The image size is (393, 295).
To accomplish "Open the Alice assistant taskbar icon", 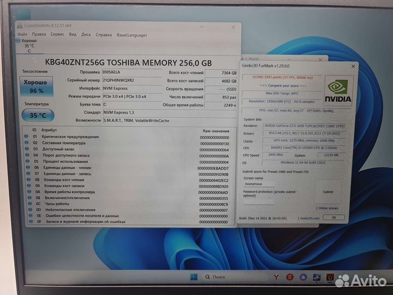I will pyautogui.click(x=303, y=277).
